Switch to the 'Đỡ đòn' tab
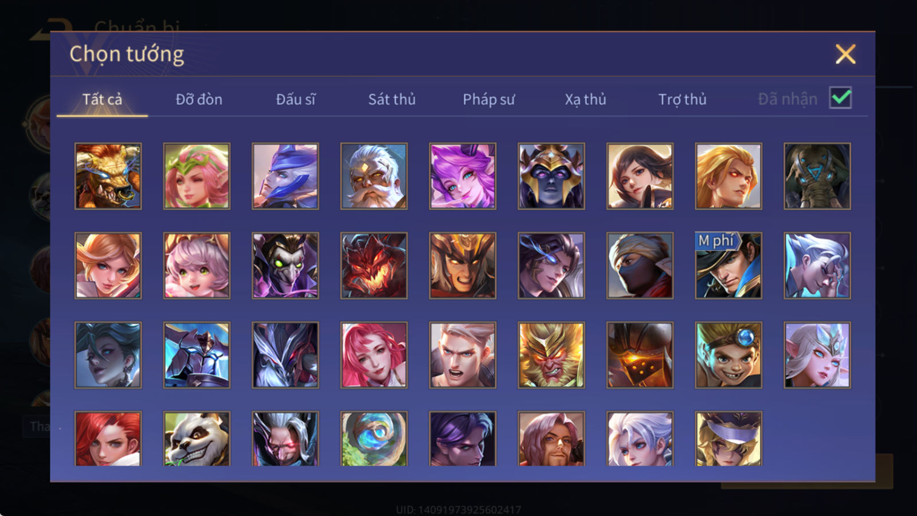917x516 pixels. pos(199,99)
